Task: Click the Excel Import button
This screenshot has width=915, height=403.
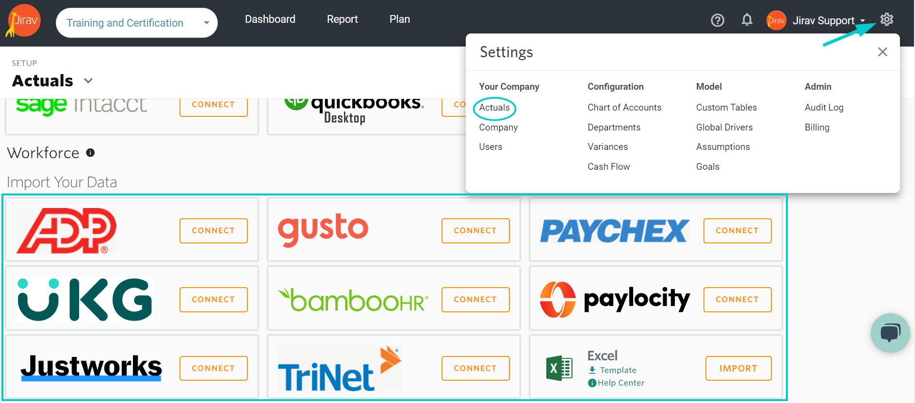Action: [x=738, y=369]
